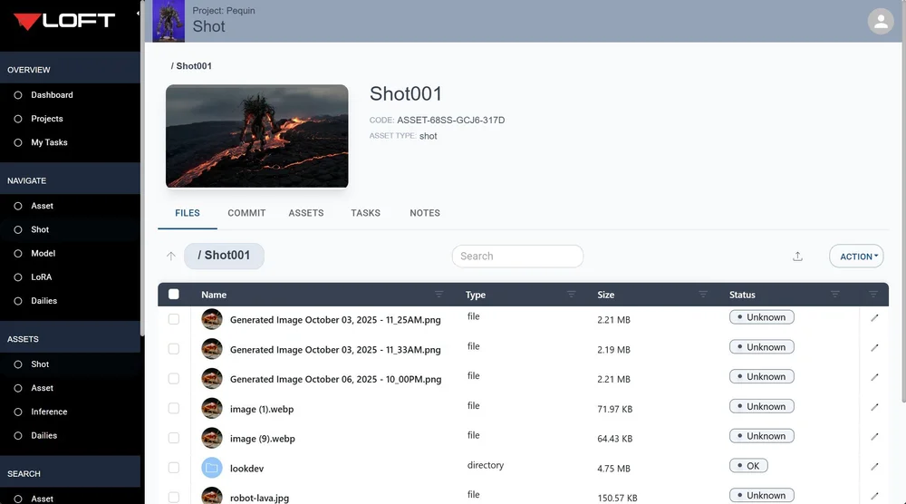This screenshot has width=906, height=504.
Task: Collapse sidebar using the arrow toggle
Action: tap(138, 13)
